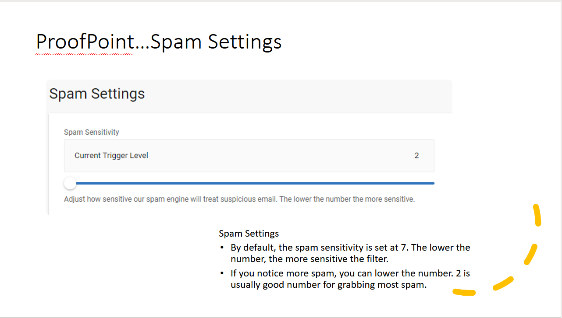Click the Spam Sensitivity label
Image resolution: width=562 pixels, height=318 pixels.
(x=92, y=132)
